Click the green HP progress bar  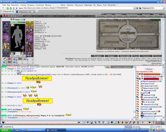(x=18, y=22)
